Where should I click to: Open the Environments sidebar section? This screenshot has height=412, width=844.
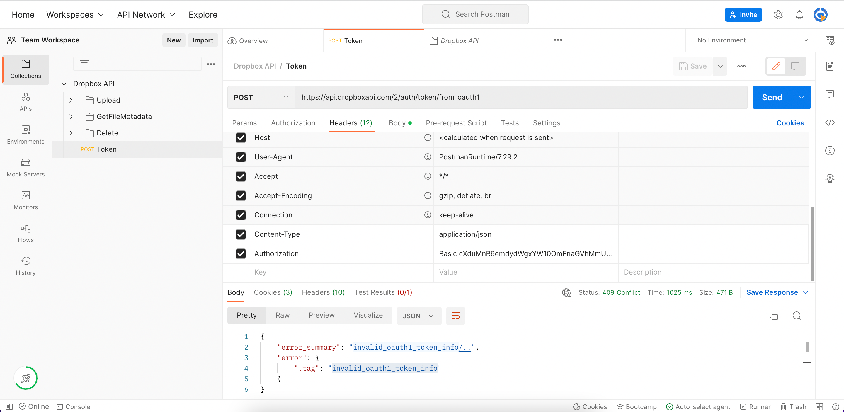point(25,135)
